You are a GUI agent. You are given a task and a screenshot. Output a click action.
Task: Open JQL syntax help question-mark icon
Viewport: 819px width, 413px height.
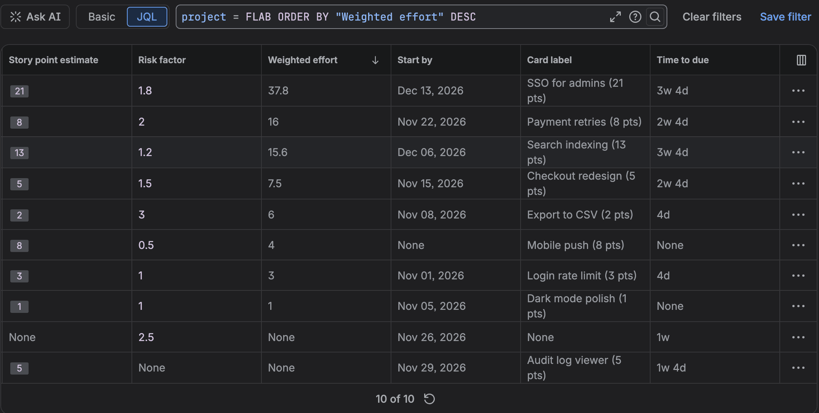[635, 17]
